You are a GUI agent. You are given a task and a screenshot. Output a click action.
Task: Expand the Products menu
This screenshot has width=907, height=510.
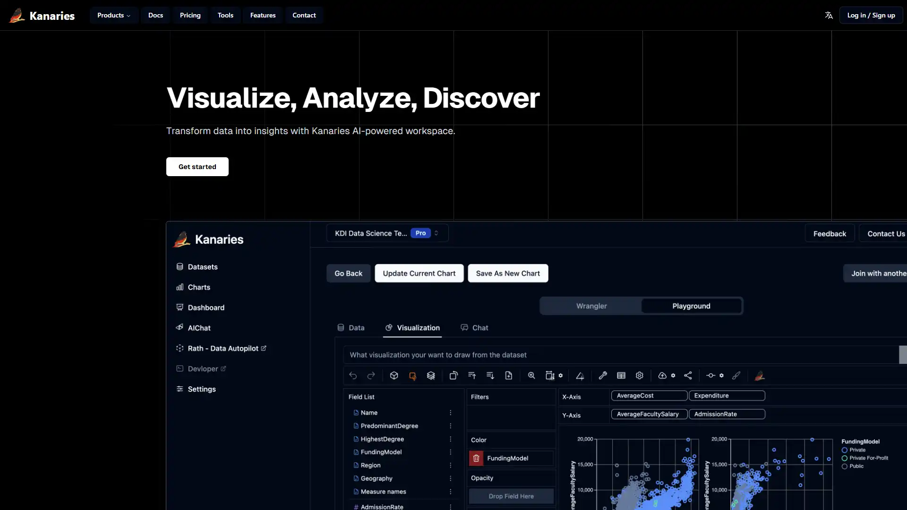(x=113, y=15)
